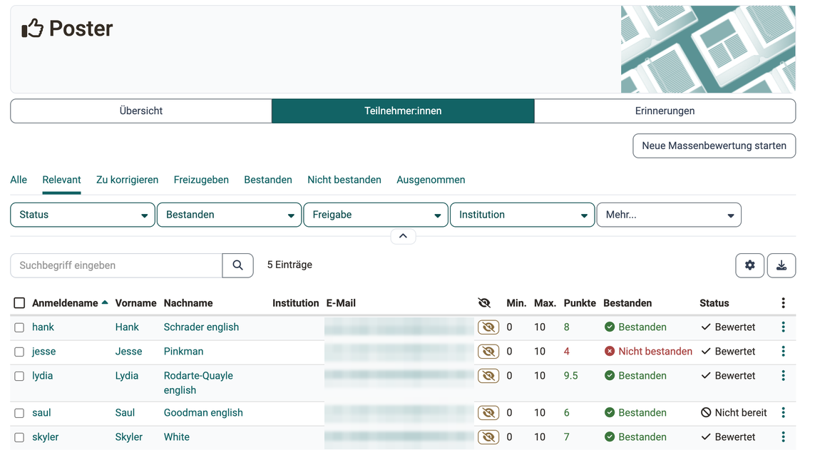This screenshot has height=460, width=820.
Task: Select Zu korrigieren filter tab
Action: click(127, 180)
